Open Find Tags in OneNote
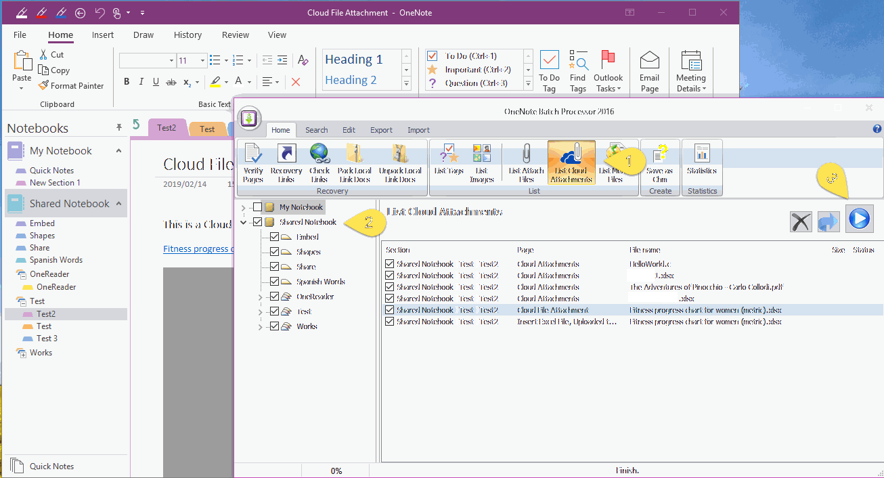Viewport: 884px width, 478px height. tap(578, 71)
